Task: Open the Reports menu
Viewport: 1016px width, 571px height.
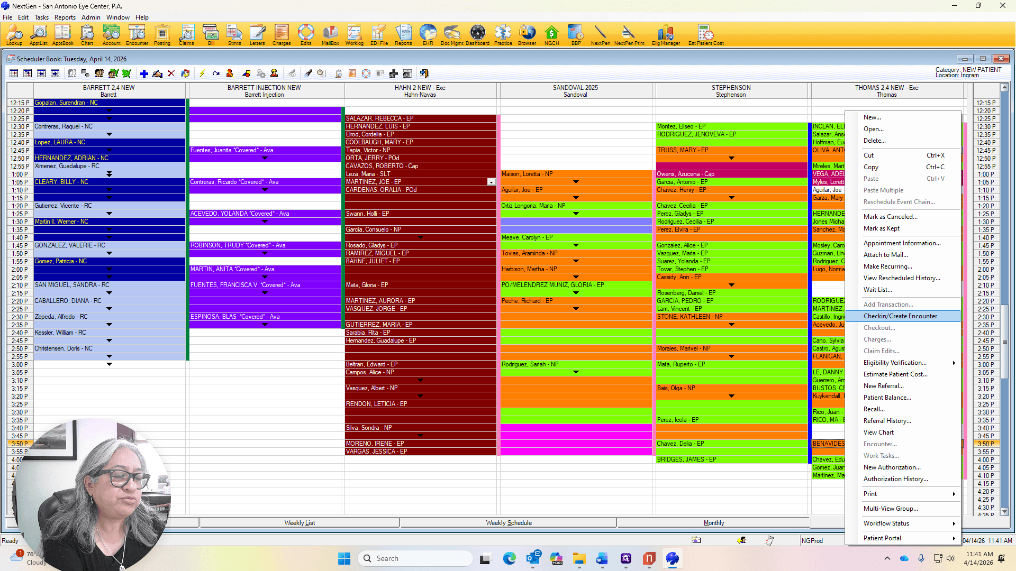Action: tap(65, 17)
